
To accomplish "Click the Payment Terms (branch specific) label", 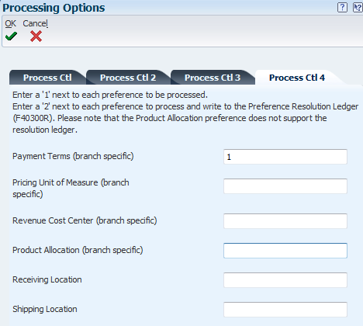I will point(73,156).
